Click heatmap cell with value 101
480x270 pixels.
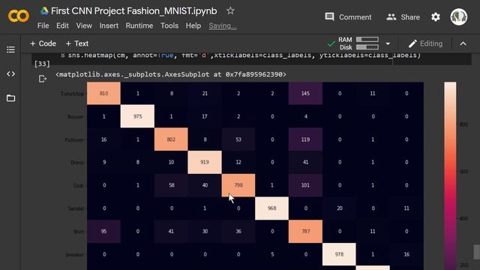click(305, 185)
